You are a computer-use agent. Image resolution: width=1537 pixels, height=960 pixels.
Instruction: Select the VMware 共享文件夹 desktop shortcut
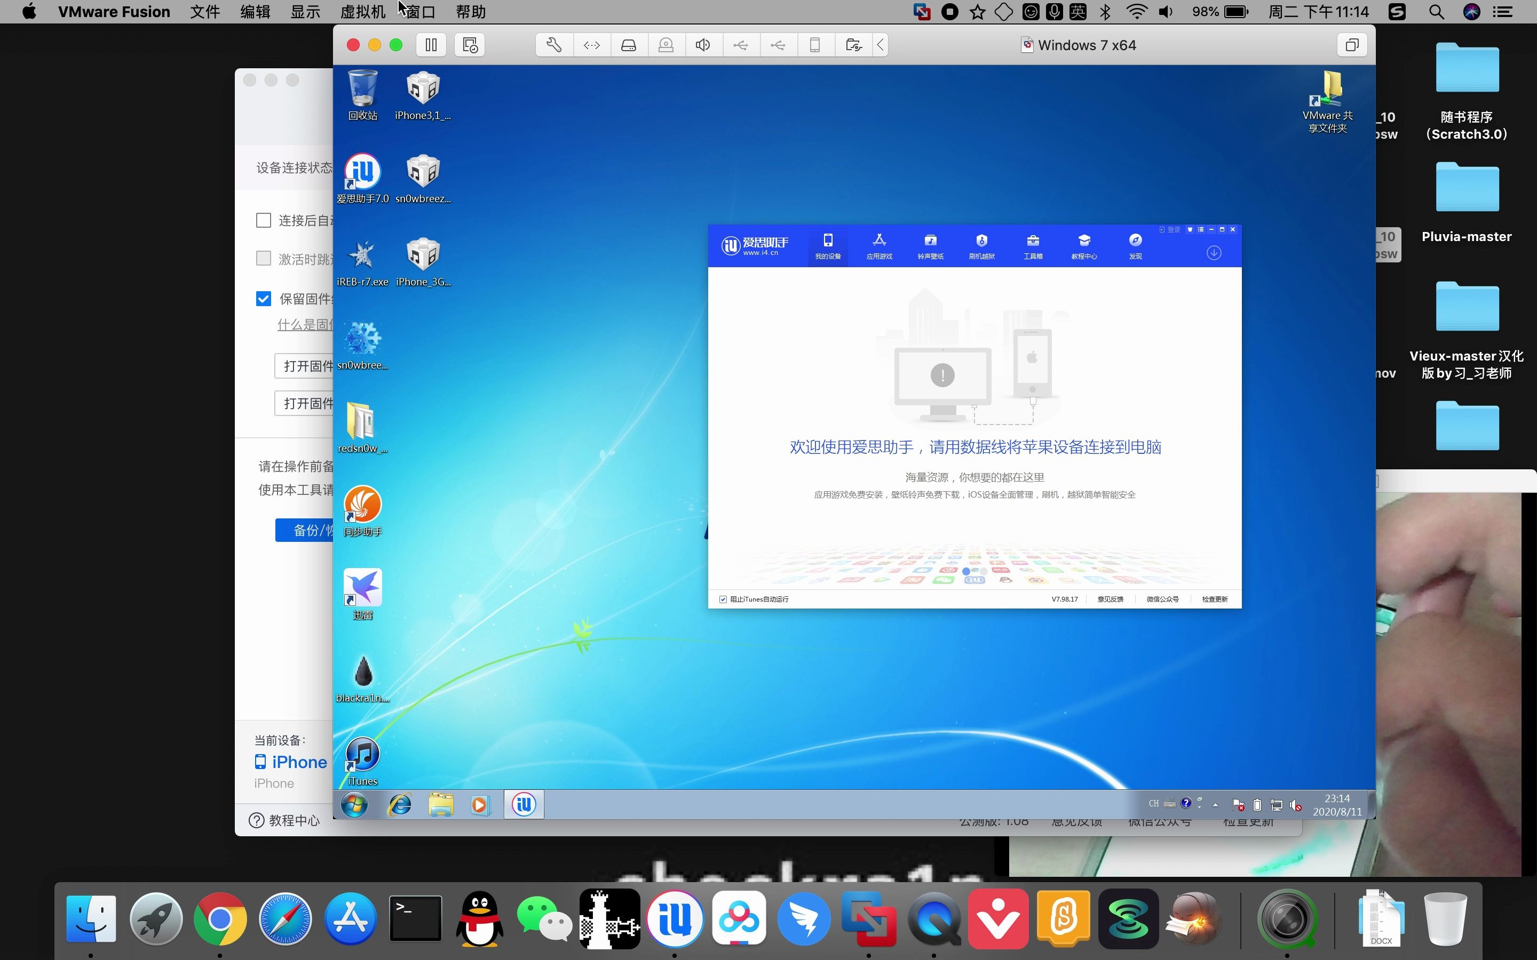click(x=1327, y=101)
